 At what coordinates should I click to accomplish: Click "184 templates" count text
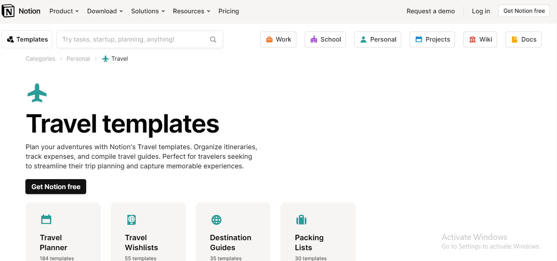(57, 258)
